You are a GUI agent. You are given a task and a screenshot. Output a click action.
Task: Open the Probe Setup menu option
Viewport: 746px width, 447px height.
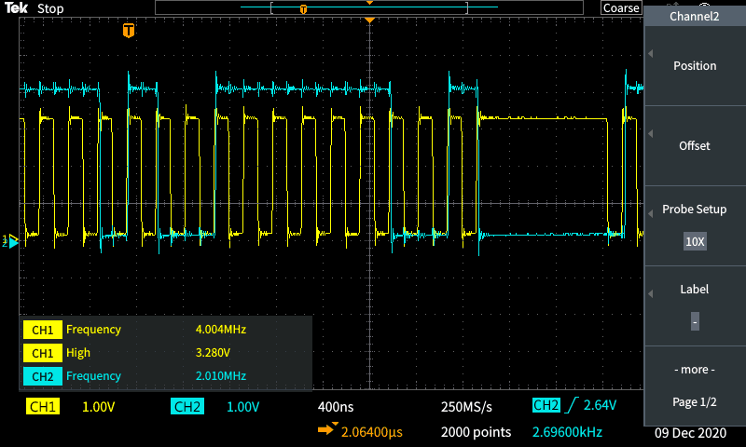(x=694, y=210)
